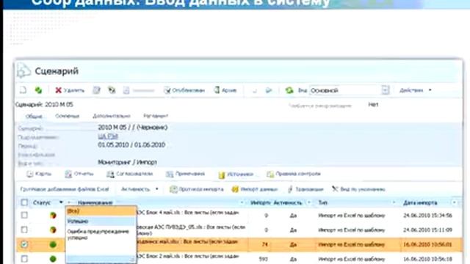This screenshot has width=470, height=264.
Task: Click import count 74 in highlighted row
Action: pyautogui.click(x=264, y=244)
